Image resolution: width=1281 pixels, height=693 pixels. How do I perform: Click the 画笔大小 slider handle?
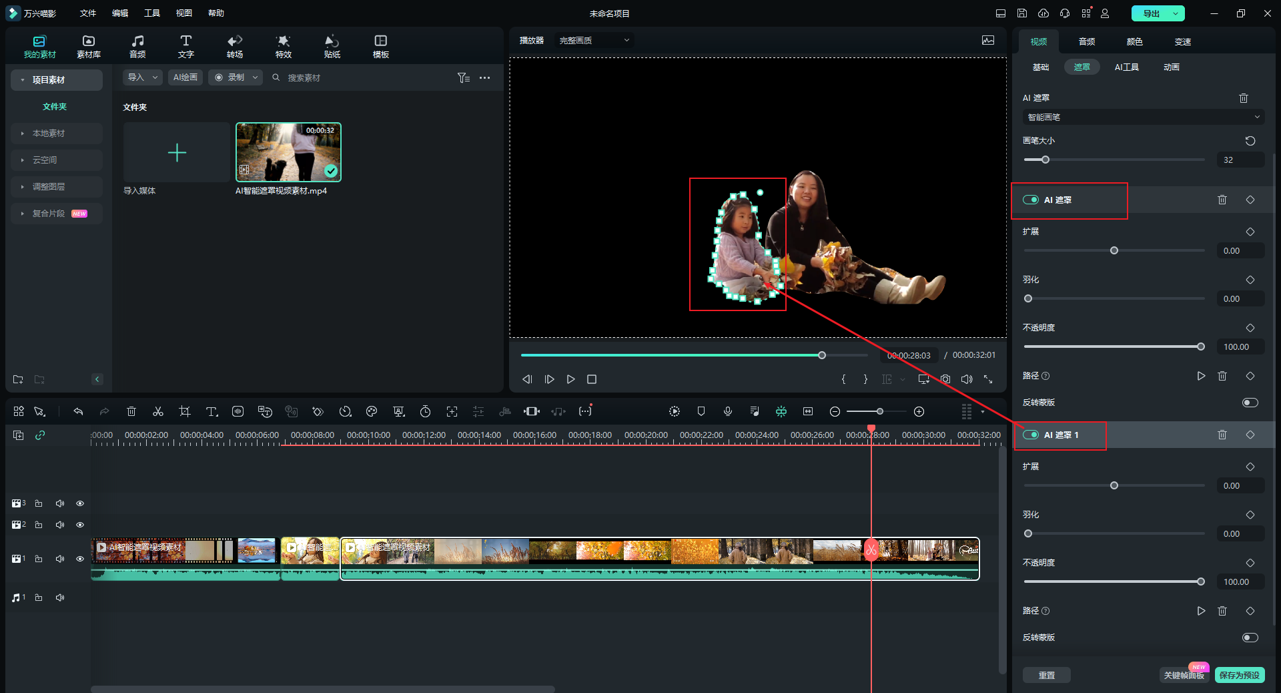[x=1045, y=160]
